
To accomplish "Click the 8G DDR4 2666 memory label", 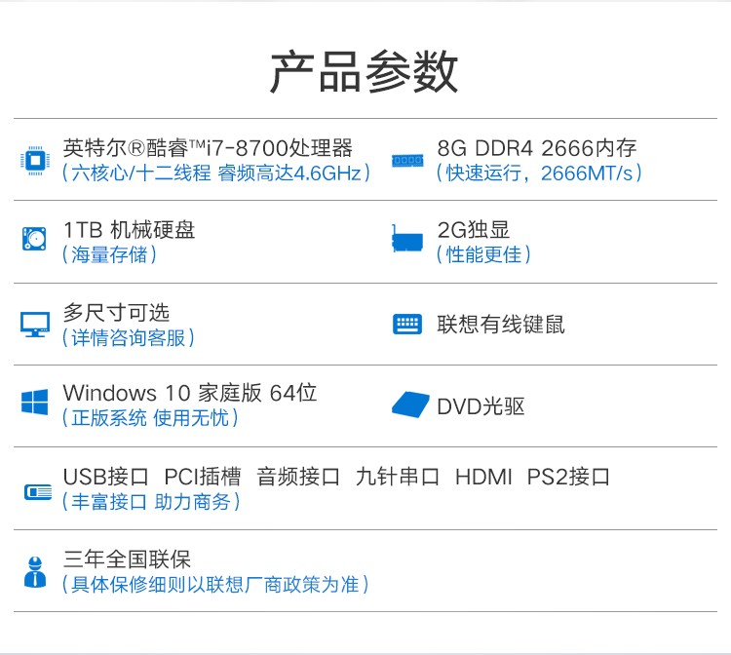I will coord(537,148).
